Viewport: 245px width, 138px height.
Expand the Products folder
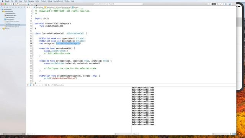(x=2, y=29)
